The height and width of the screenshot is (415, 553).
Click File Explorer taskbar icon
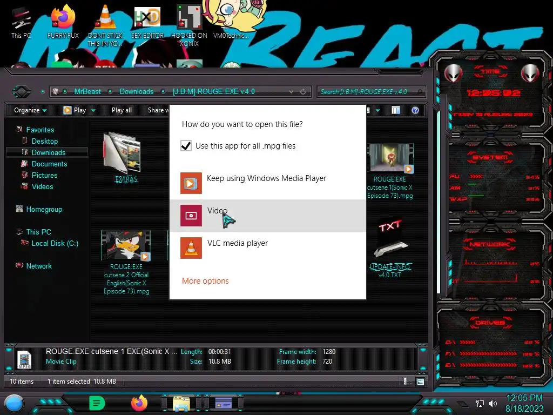pyautogui.click(x=181, y=404)
